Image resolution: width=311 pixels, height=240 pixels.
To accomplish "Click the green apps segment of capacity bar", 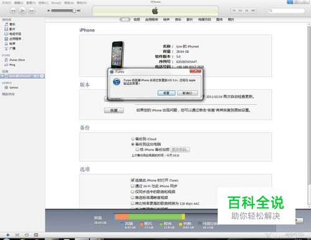I will (x=155, y=216).
